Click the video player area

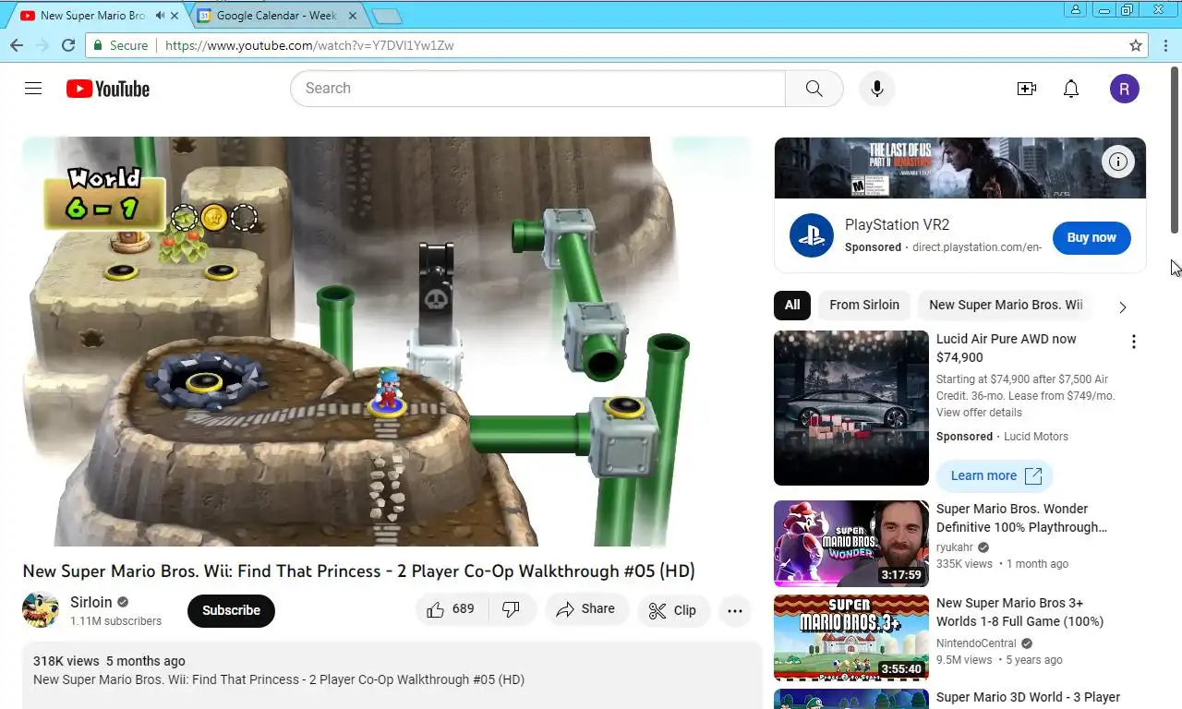[388, 342]
